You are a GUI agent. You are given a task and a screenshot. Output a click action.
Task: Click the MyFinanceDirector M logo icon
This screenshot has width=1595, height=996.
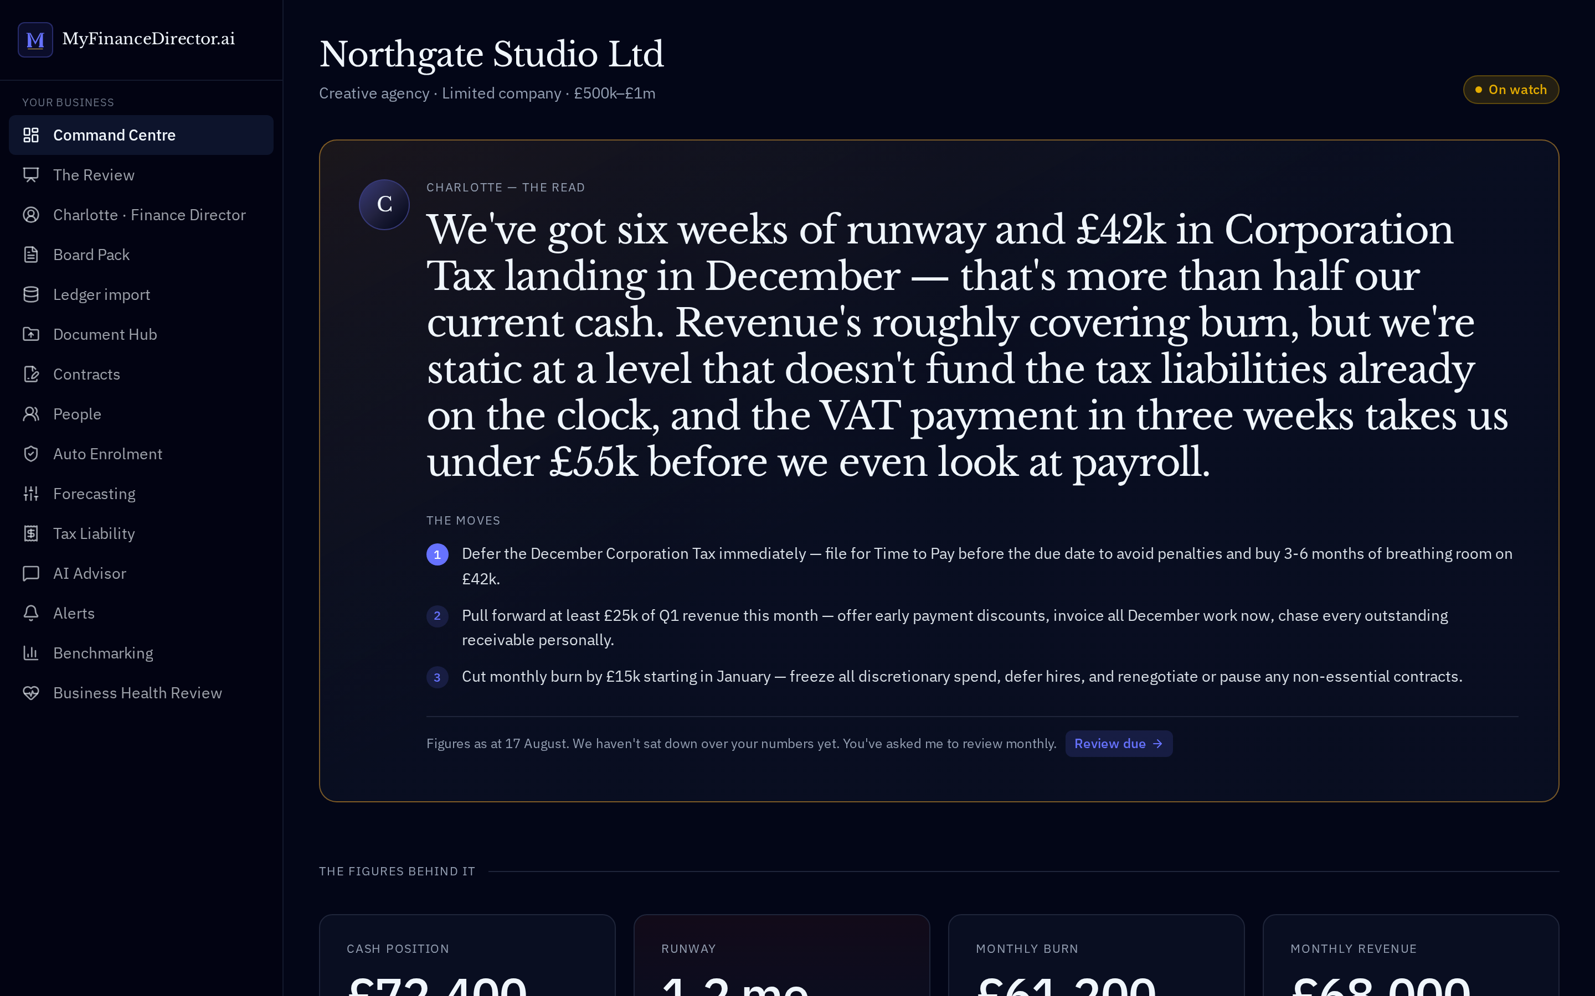pyautogui.click(x=35, y=39)
